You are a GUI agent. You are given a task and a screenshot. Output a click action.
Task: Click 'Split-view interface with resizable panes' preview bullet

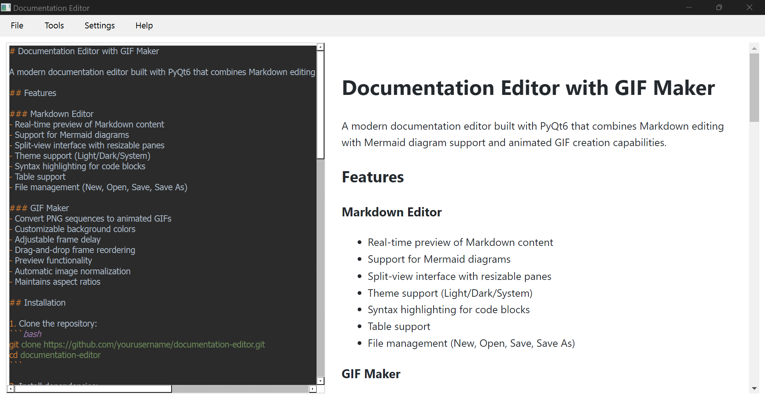point(460,277)
